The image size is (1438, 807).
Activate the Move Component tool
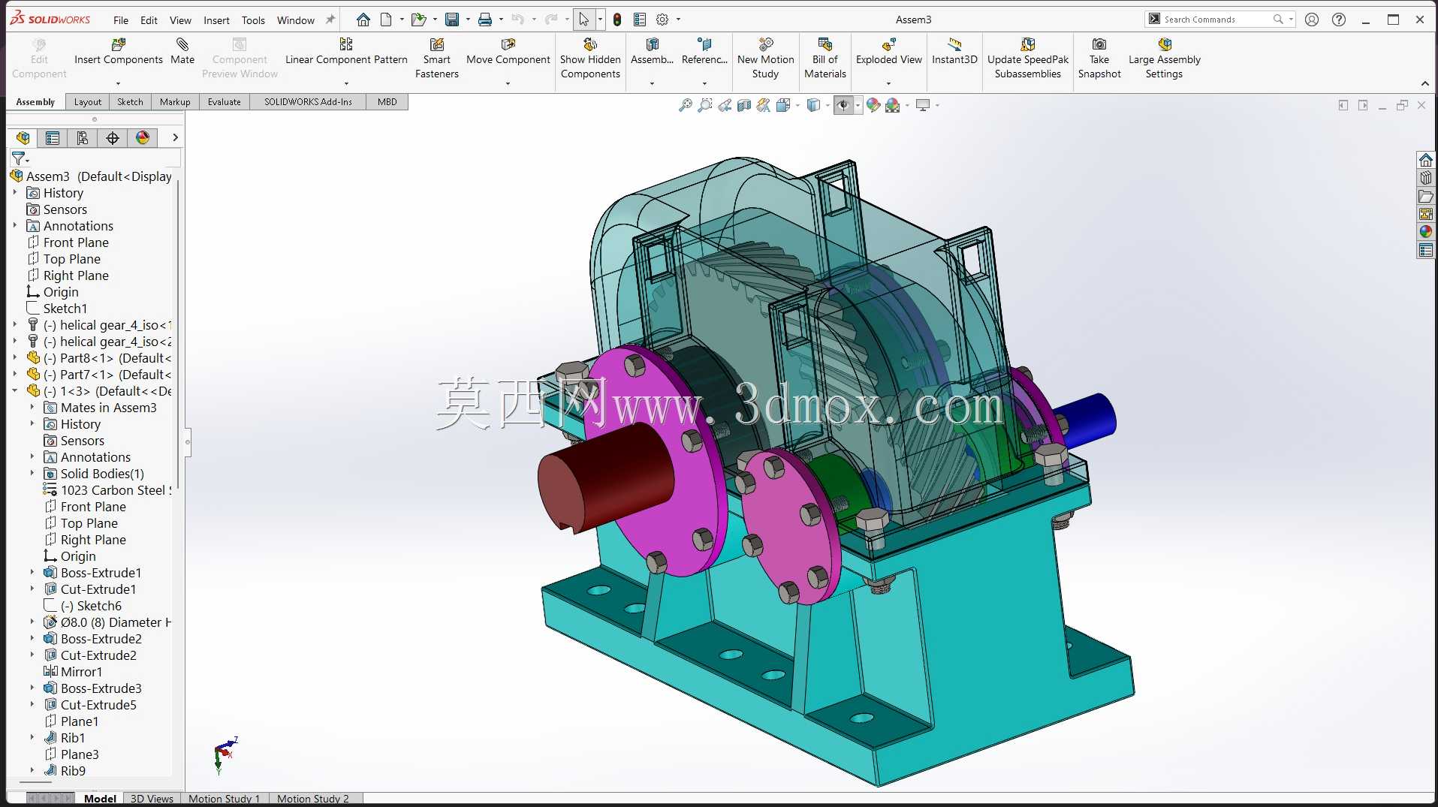pyautogui.click(x=508, y=51)
